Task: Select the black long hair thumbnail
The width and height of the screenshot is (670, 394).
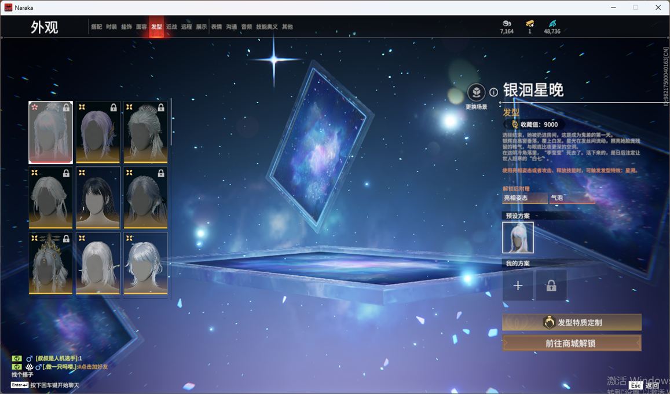Action: [x=98, y=198]
